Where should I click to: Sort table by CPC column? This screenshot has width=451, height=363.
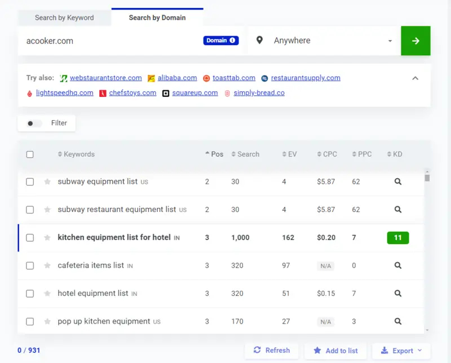[327, 154]
